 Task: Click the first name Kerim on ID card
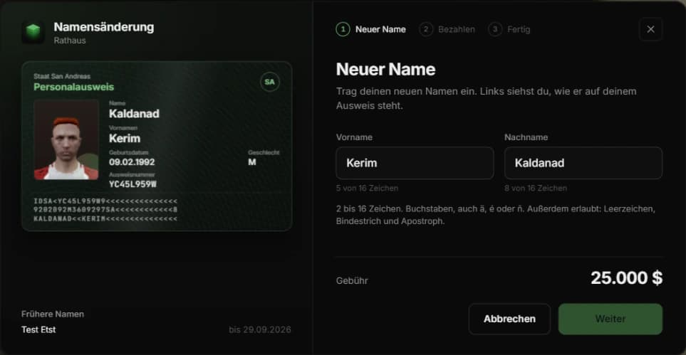(x=125, y=139)
